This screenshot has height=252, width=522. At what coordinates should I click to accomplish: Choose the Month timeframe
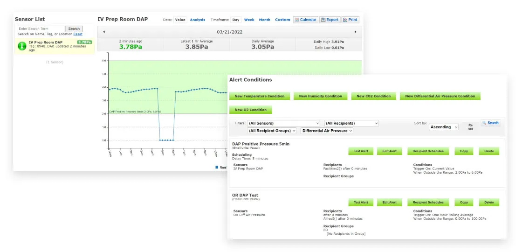[x=264, y=20]
